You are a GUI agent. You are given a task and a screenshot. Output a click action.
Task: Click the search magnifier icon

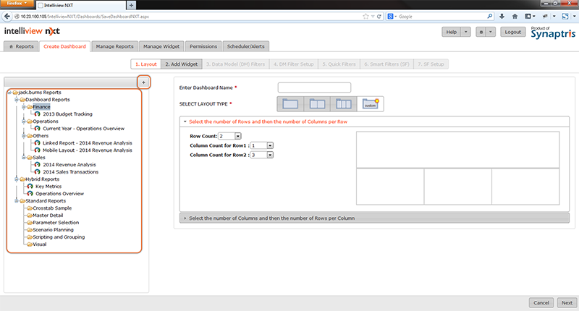tap(490, 16)
